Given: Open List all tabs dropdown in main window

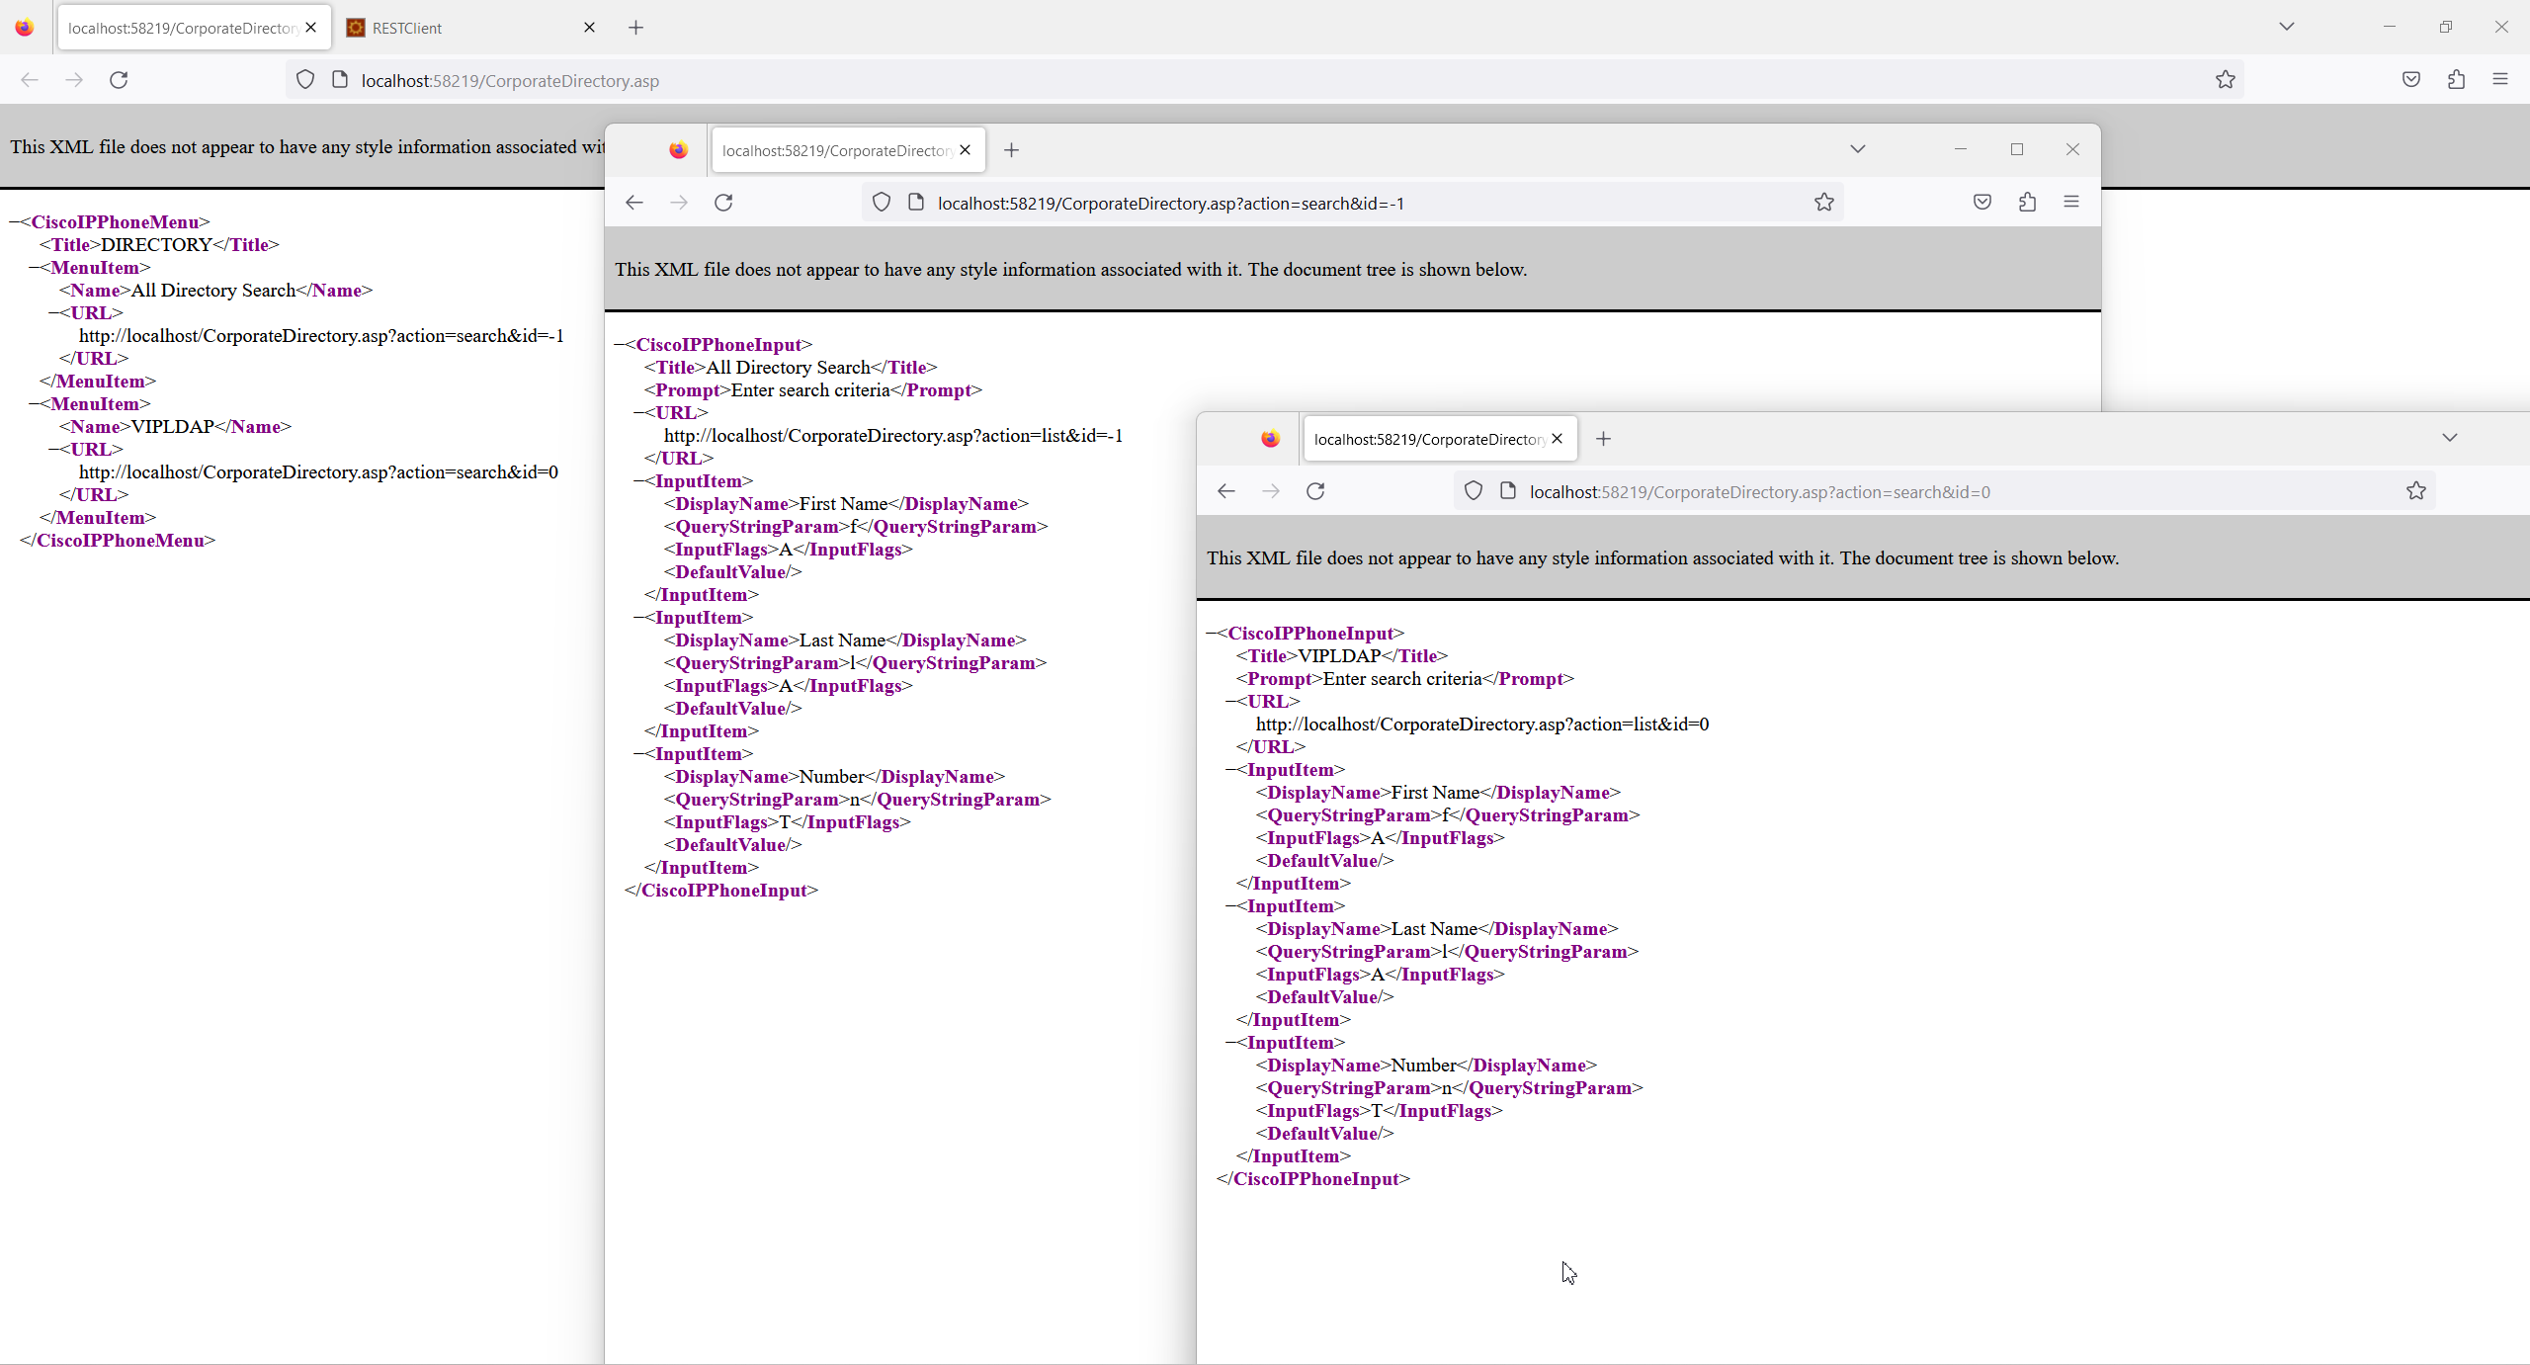Looking at the screenshot, I should click(2286, 27).
